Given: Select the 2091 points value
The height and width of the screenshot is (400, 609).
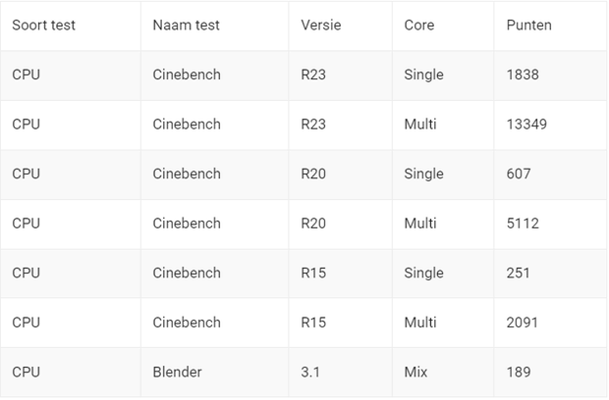Looking at the screenshot, I should click(x=523, y=323).
